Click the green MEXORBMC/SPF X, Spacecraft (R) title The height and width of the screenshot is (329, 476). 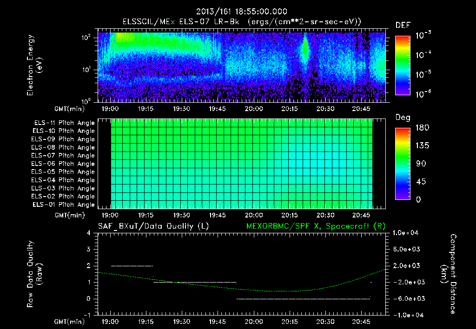316,226
